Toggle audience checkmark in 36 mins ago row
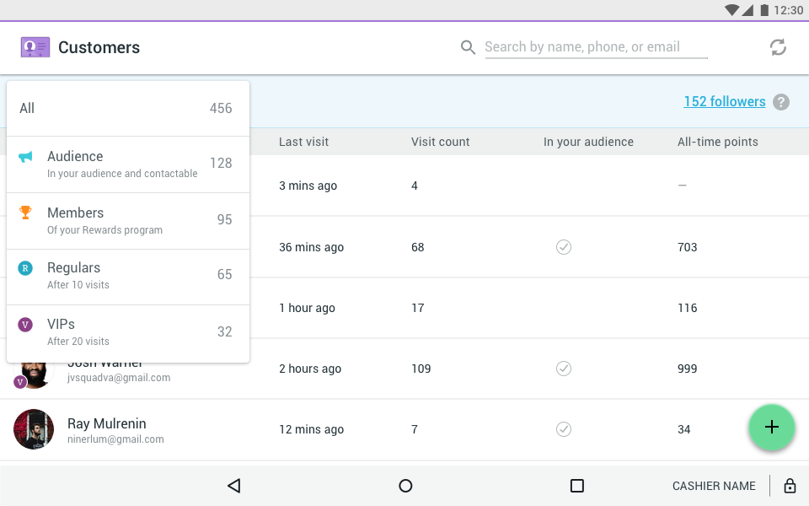 [564, 247]
